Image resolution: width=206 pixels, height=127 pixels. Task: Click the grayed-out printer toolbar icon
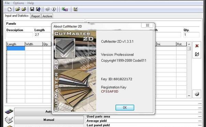48,9
